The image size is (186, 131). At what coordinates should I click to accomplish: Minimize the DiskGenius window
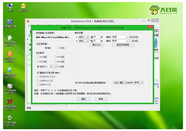[x=144, y=21]
